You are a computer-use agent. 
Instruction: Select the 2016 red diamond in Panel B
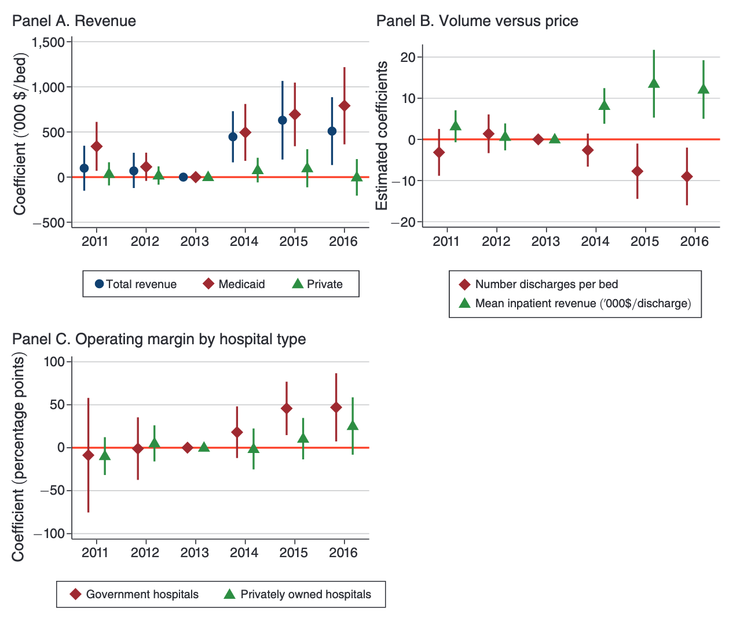tap(687, 176)
